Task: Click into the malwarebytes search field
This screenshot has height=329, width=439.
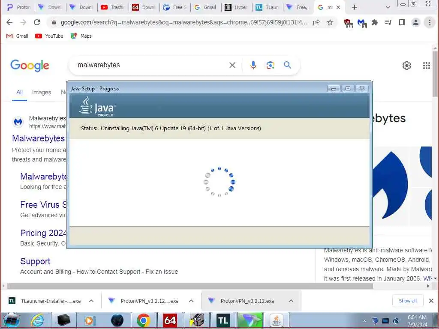Action: (151, 65)
